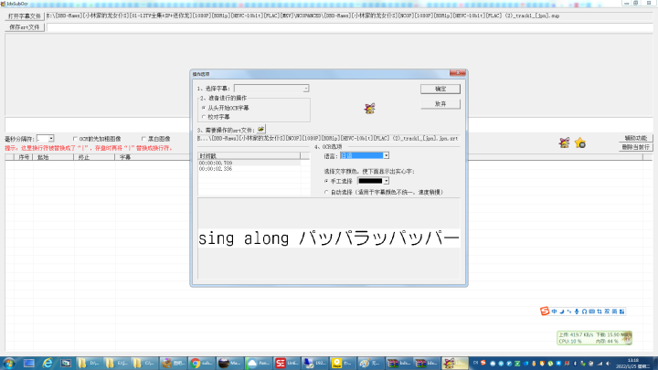
Task: Click the 序号 column header
Action: coord(24,157)
